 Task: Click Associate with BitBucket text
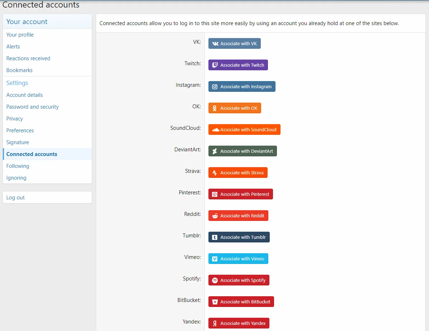coord(245,302)
